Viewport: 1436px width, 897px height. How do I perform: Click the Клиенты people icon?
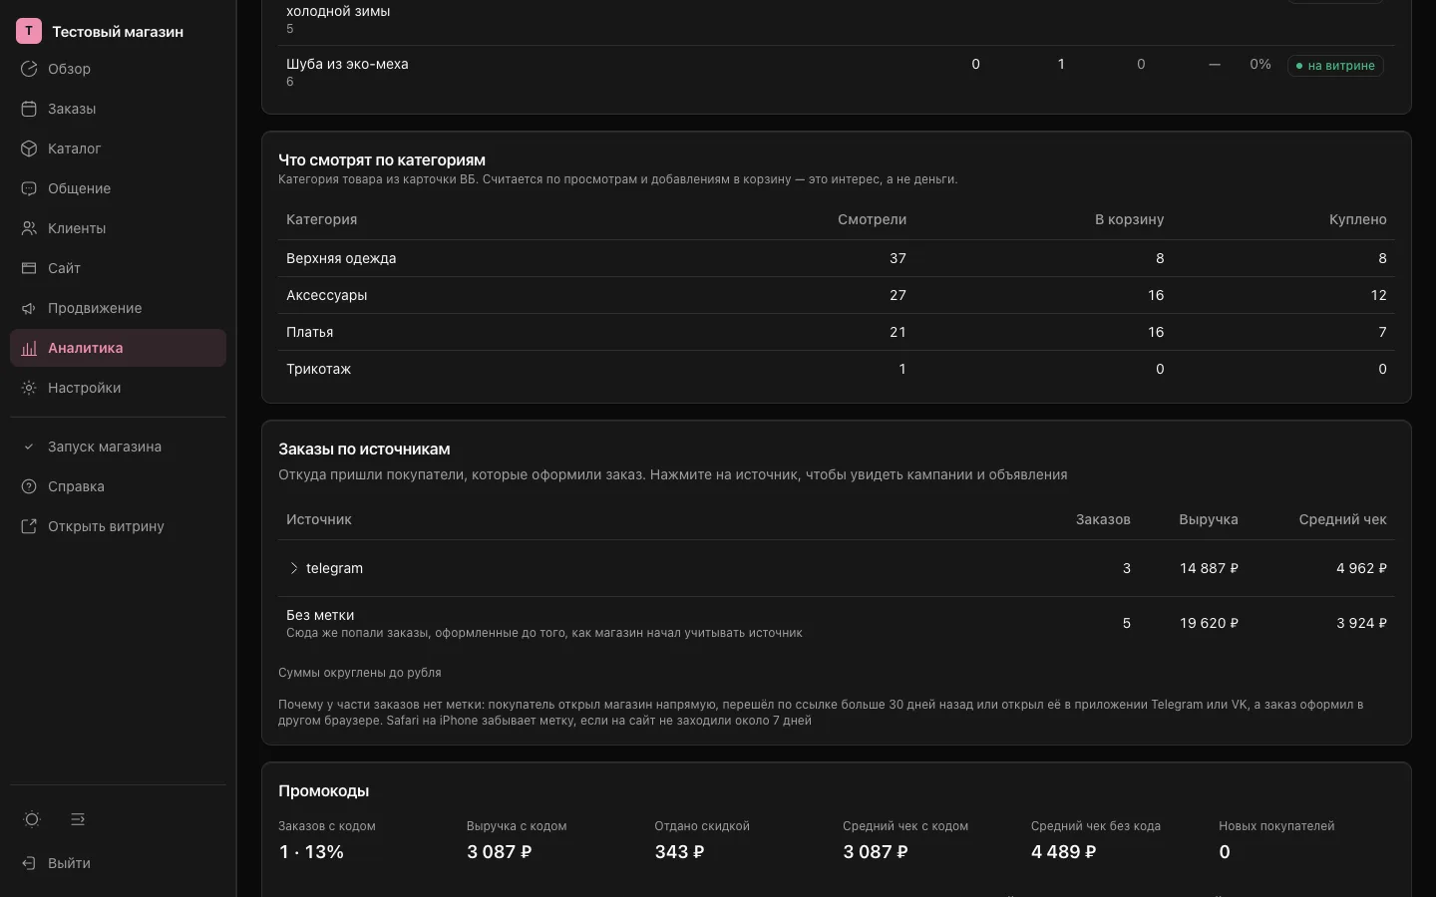point(29,228)
